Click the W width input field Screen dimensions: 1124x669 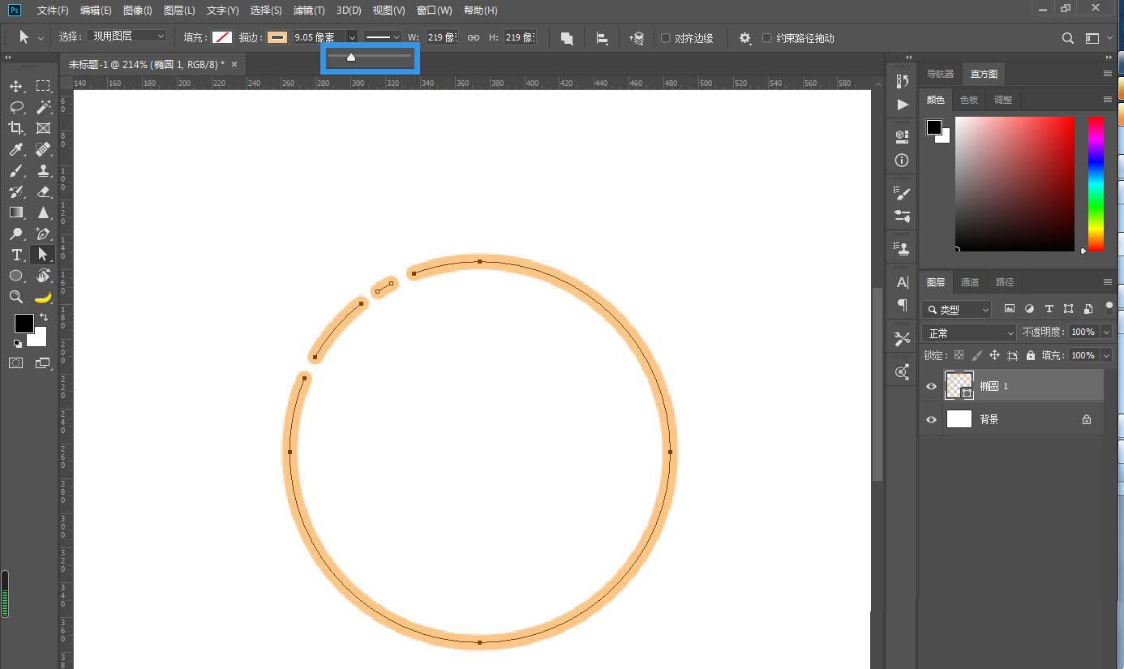[x=442, y=37]
